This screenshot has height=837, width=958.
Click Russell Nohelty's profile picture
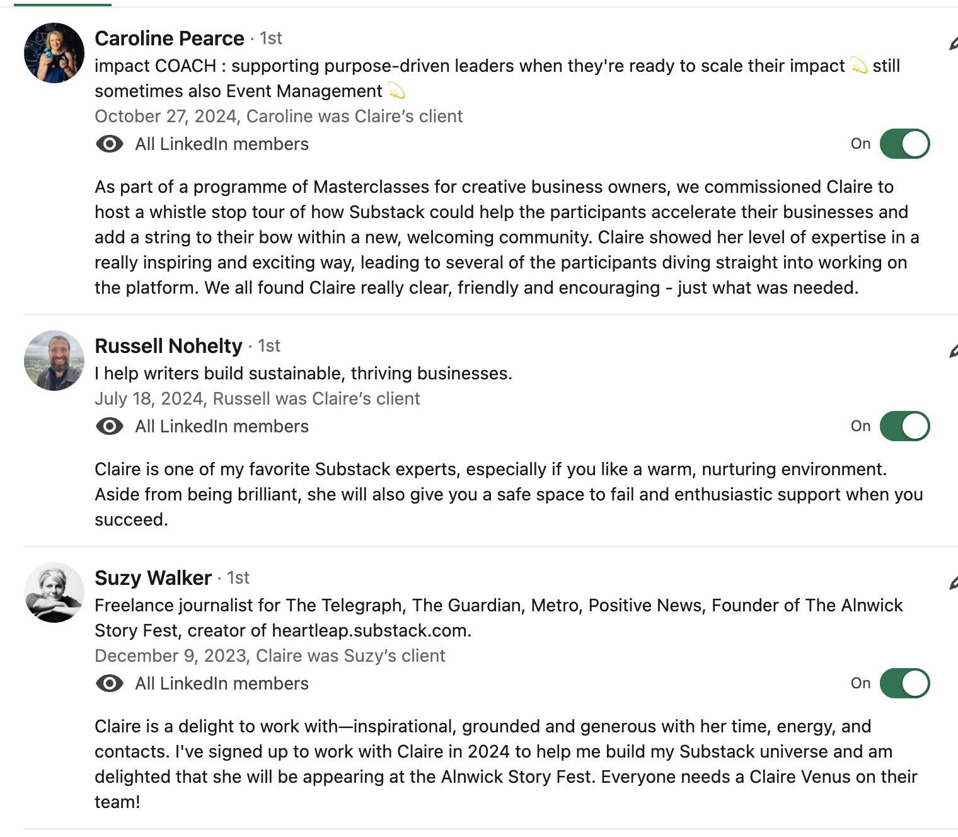tap(54, 361)
